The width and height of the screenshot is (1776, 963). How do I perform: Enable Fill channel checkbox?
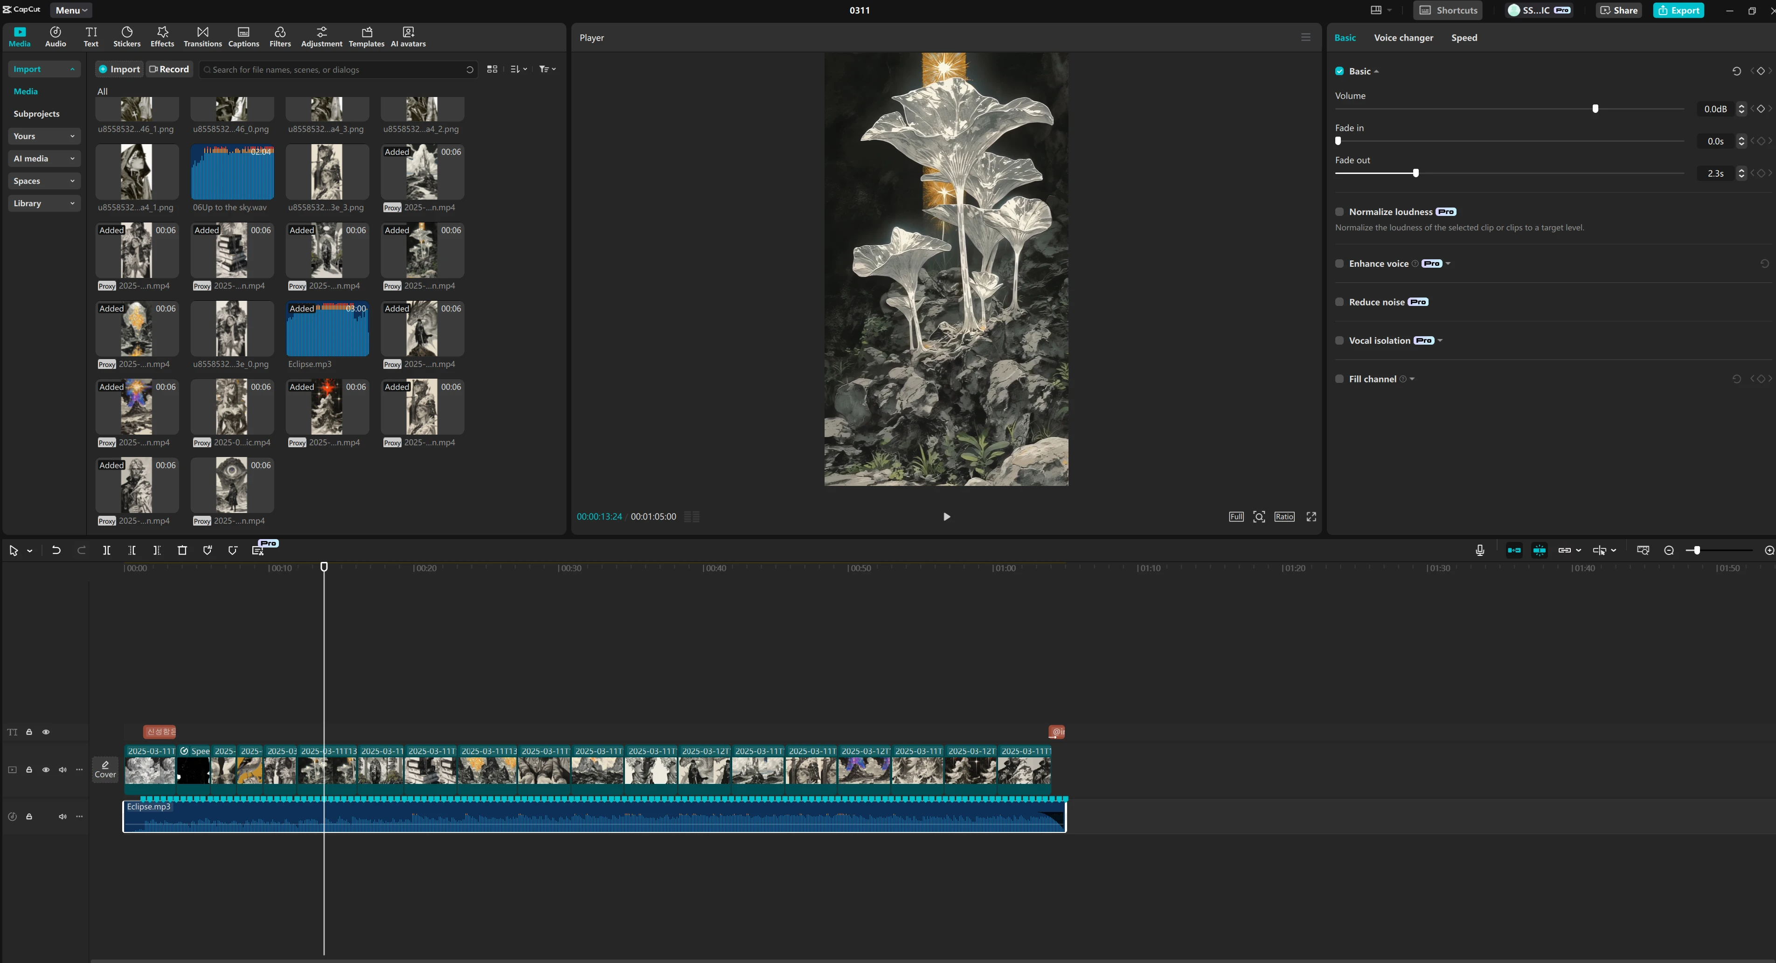(x=1339, y=379)
